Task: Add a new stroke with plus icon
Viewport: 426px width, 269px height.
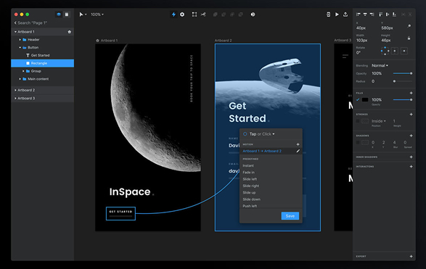Action: [411, 115]
